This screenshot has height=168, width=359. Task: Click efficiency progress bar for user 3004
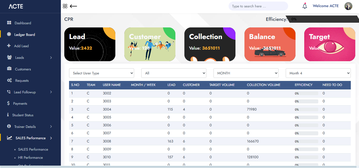pyautogui.click(x=306, y=109)
